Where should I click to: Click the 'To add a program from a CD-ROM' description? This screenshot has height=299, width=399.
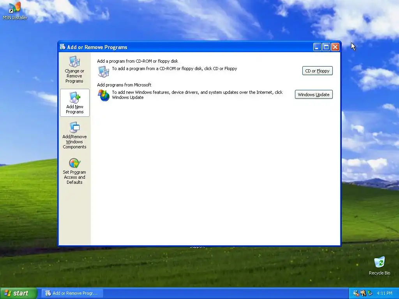pyautogui.click(x=175, y=69)
